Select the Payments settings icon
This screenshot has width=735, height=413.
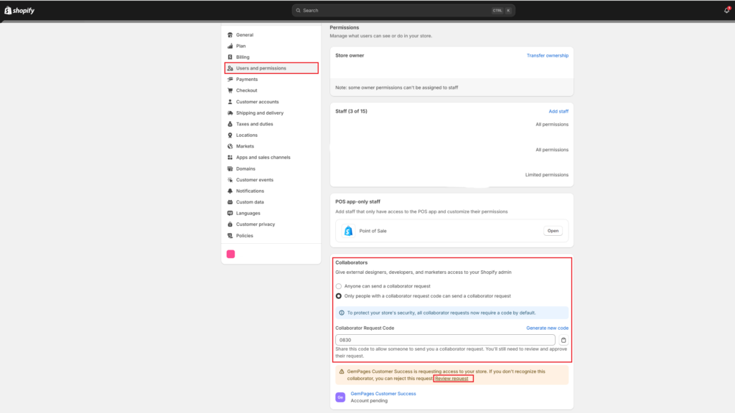231,79
